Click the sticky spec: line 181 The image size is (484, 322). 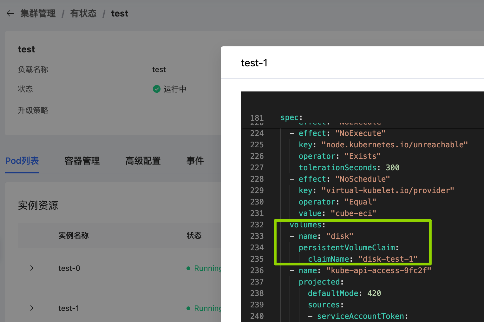[291, 118]
